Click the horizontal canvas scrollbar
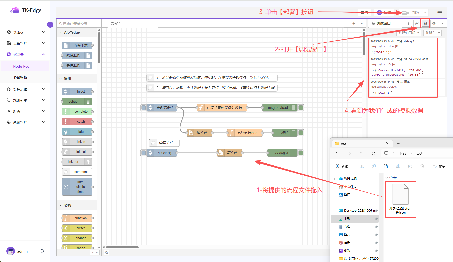The height and width of the screenshot is (262, 453). point(122,247)
